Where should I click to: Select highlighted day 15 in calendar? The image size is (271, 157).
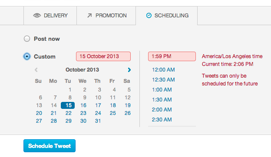[68, 105]
